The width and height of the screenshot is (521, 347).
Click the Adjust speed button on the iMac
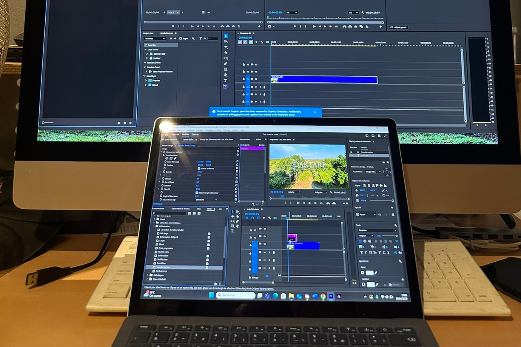coord(399,27)
